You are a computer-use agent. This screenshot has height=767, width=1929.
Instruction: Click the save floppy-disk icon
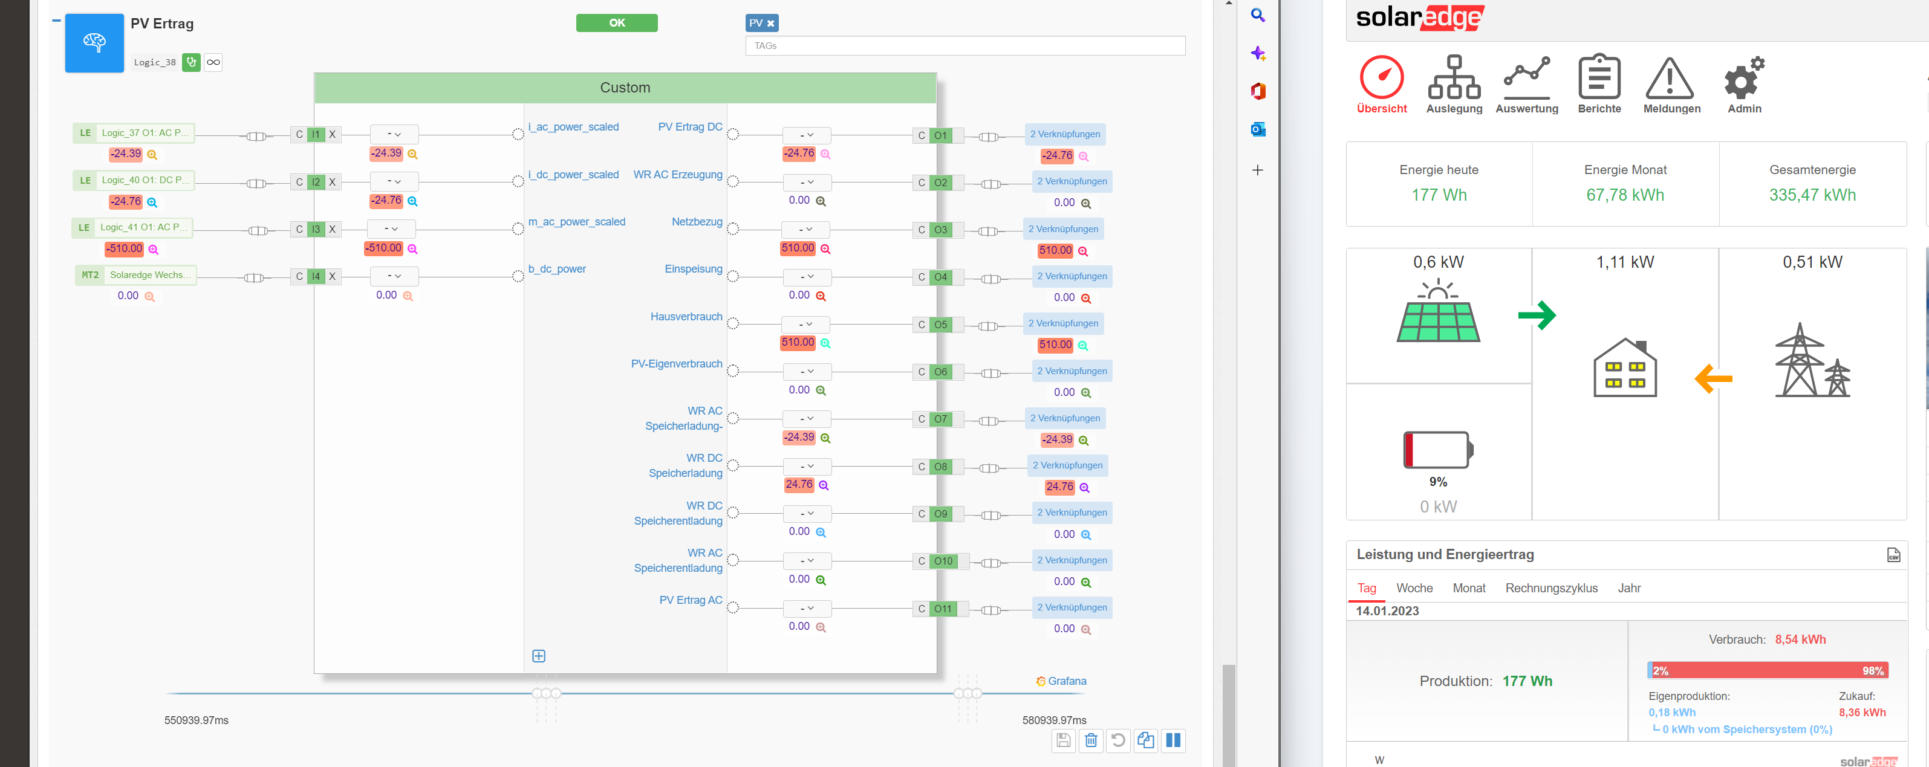tap(1063, 740)
